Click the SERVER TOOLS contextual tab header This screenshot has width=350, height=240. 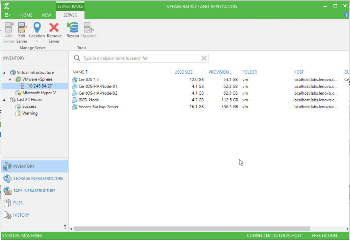coord(70,6)
